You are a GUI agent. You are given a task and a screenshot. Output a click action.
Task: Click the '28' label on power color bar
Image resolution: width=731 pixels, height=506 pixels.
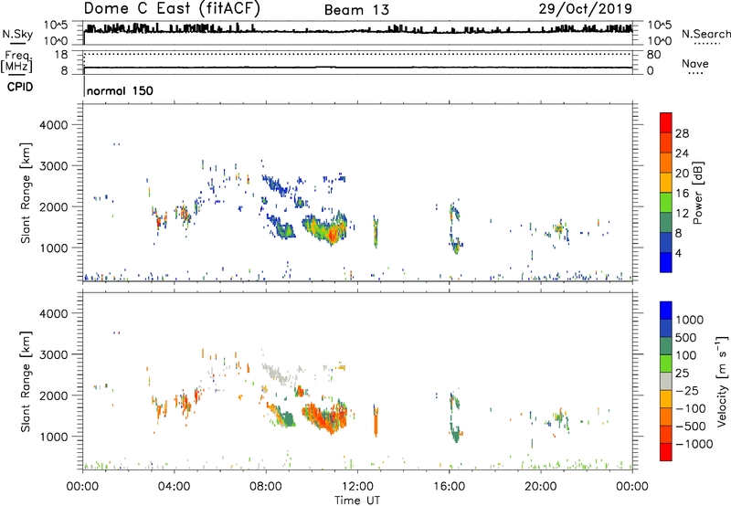click(x=682, y=133)
